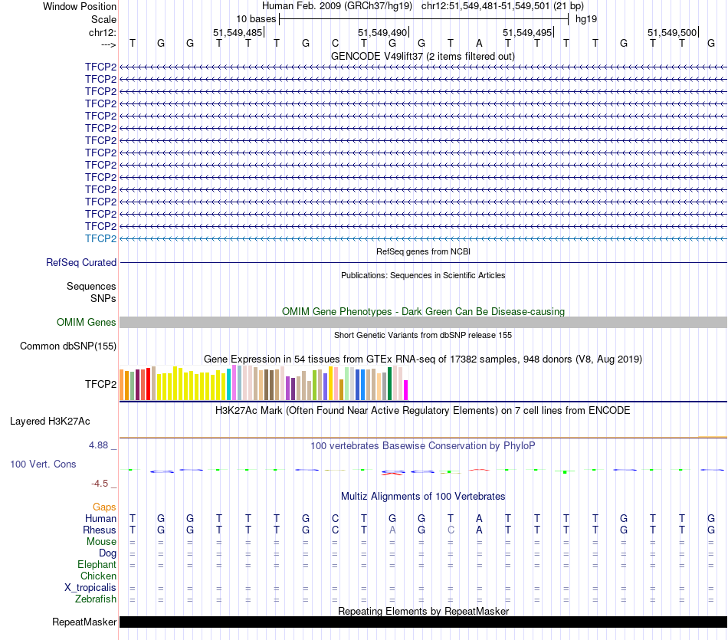Select the Scale label
This screenshot has height=640, width=728.
(103, 19)
